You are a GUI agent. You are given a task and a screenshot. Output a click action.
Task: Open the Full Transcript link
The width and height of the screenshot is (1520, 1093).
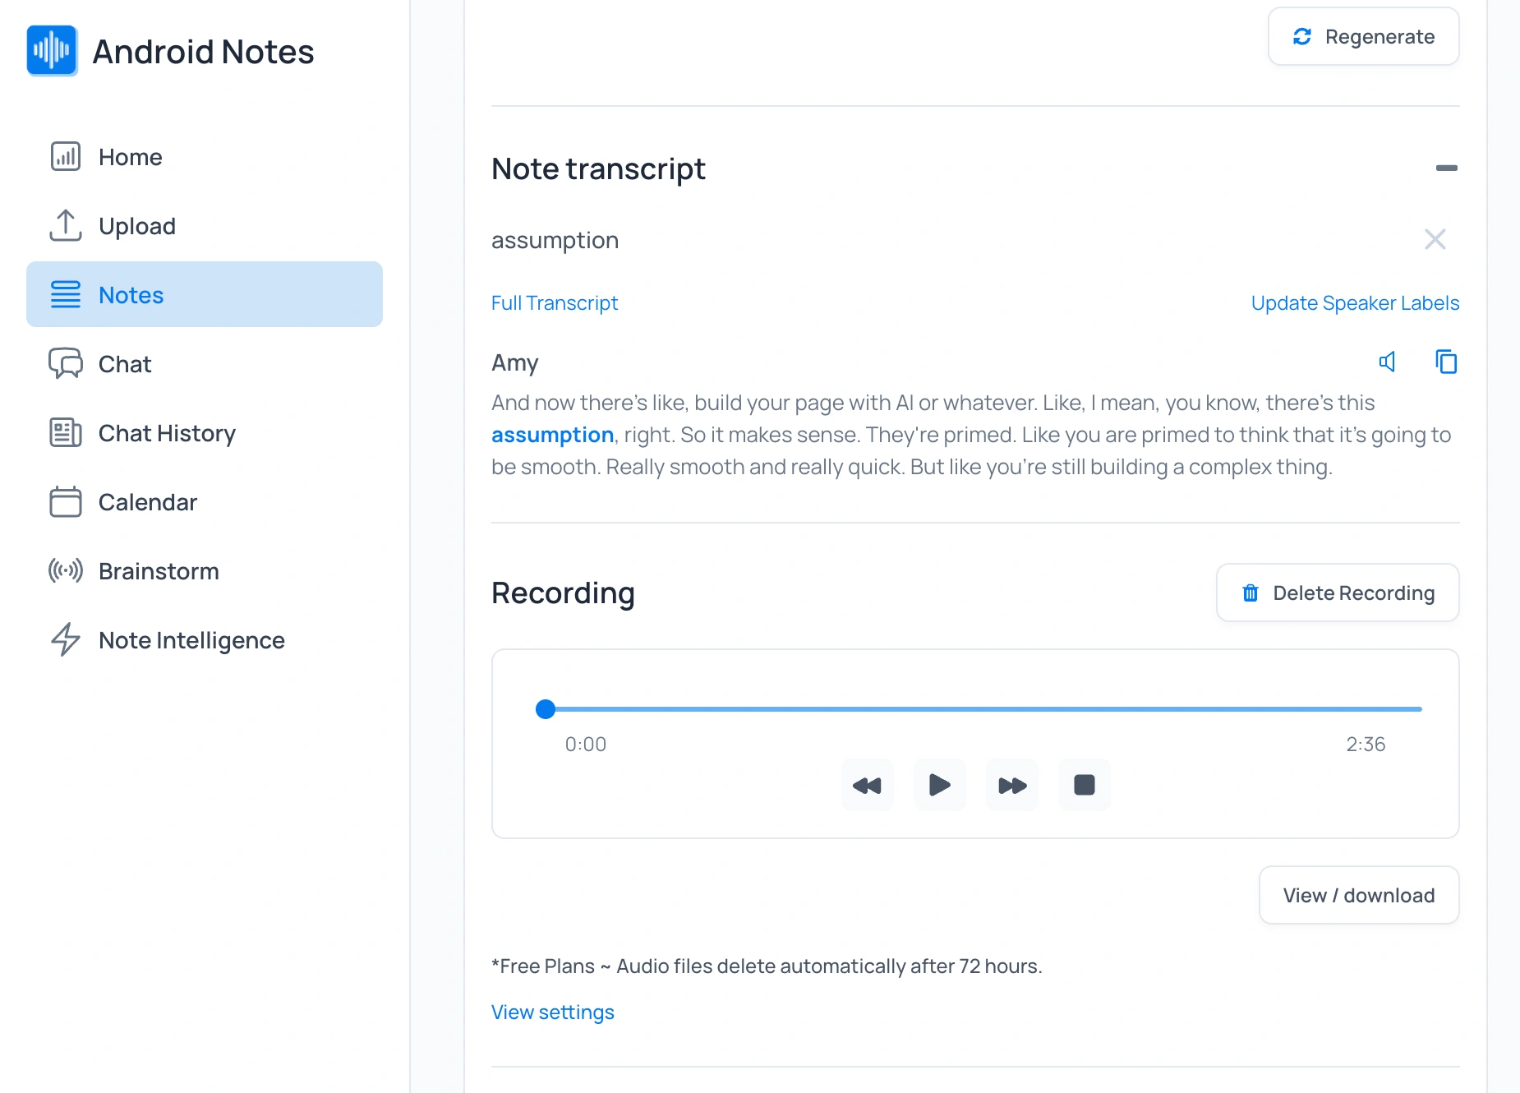pyautogui.click(x=555, y=303)
